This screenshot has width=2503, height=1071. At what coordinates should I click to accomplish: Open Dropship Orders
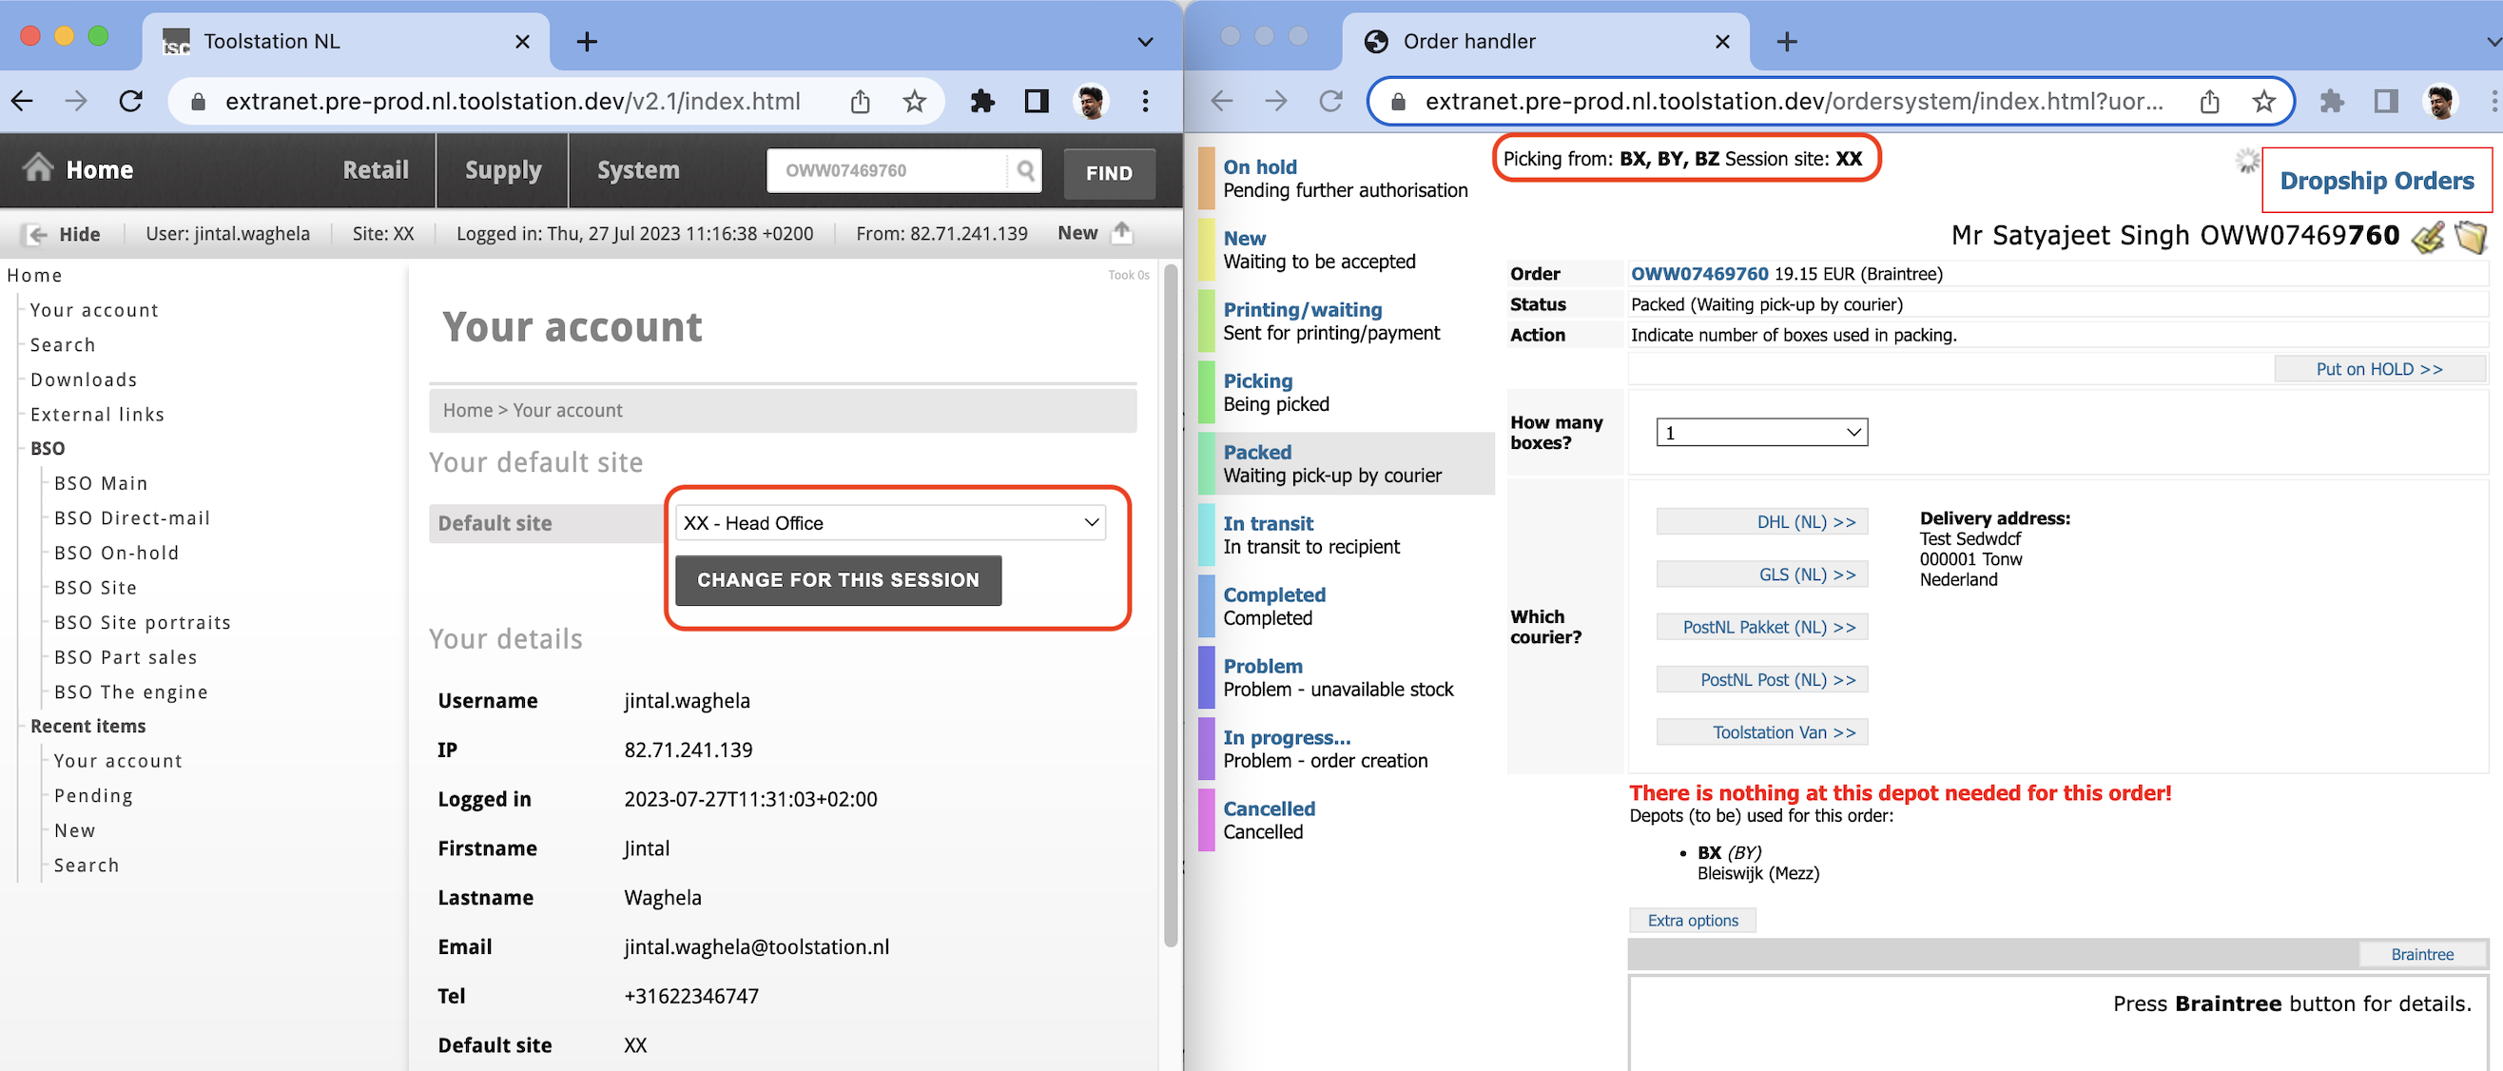pos(2377,181)
